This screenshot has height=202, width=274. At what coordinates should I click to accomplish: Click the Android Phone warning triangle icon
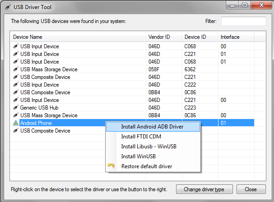16,123
